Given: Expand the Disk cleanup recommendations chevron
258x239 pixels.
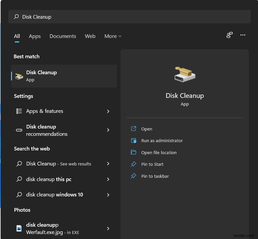Looking at the screenshot, I should [x=108, y=130].
